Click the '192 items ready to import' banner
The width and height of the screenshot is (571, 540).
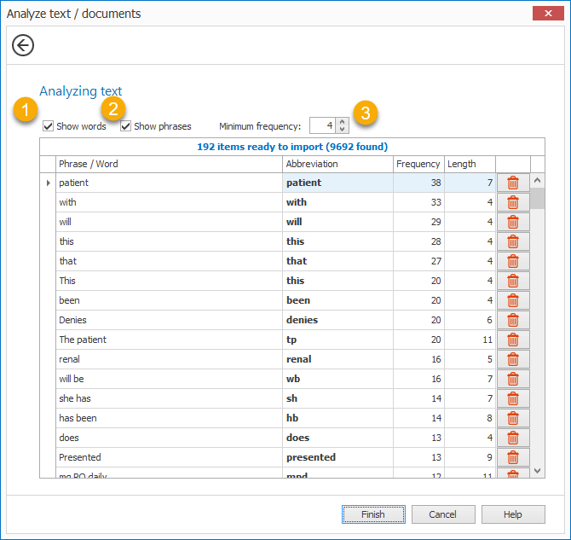tap(292, 147)
